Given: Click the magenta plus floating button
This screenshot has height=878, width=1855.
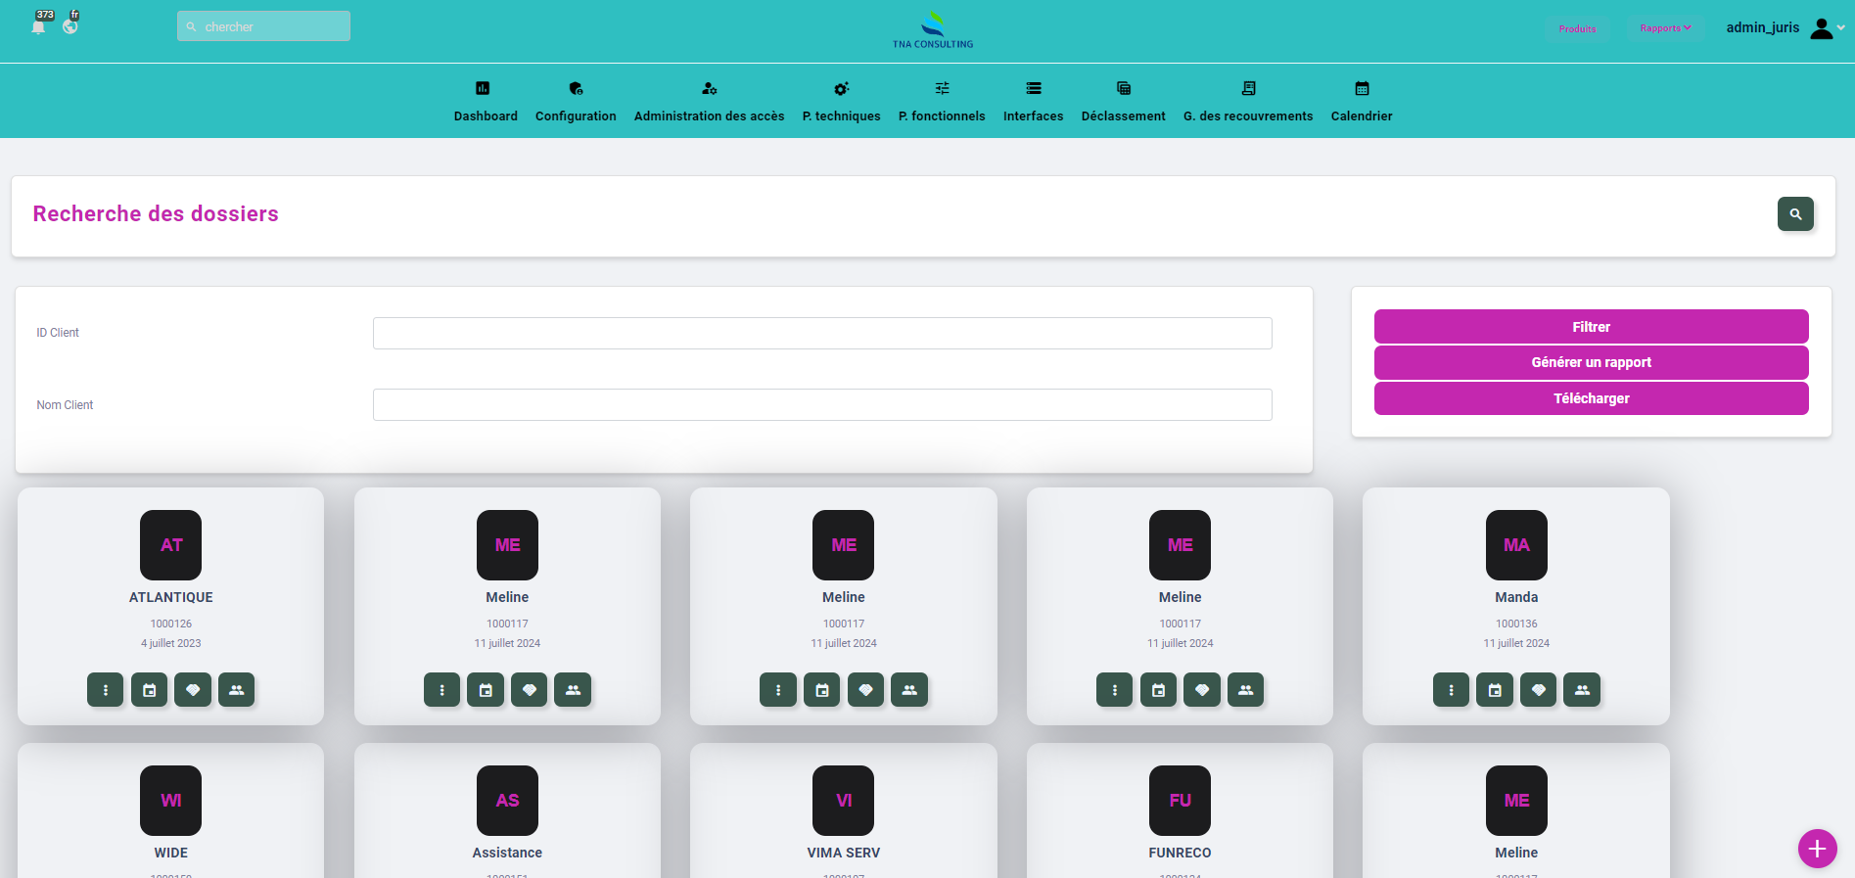Looking at the screenshot, I should click(1817, 849).
